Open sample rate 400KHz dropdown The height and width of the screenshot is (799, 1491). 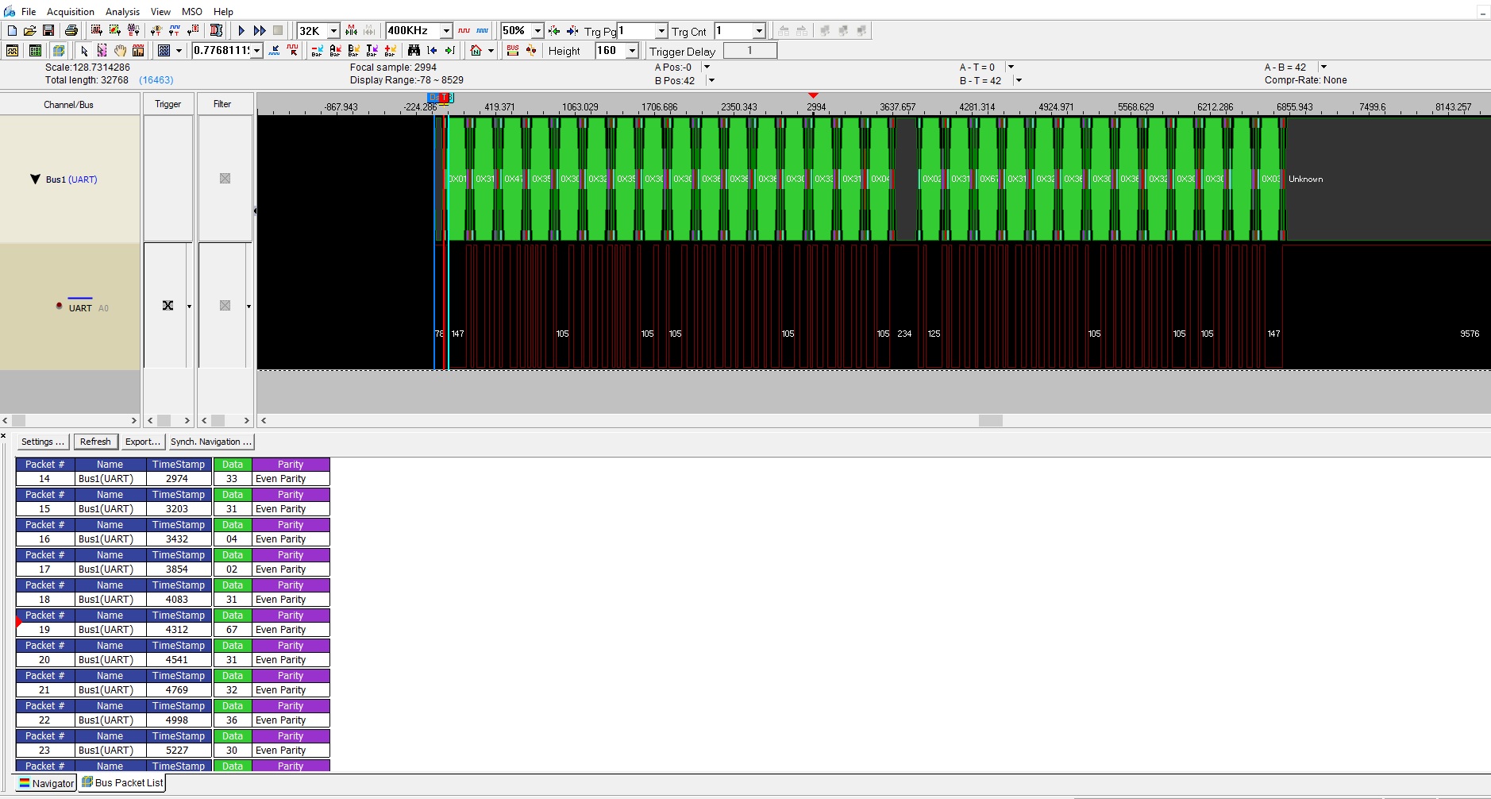coord(446,31)
